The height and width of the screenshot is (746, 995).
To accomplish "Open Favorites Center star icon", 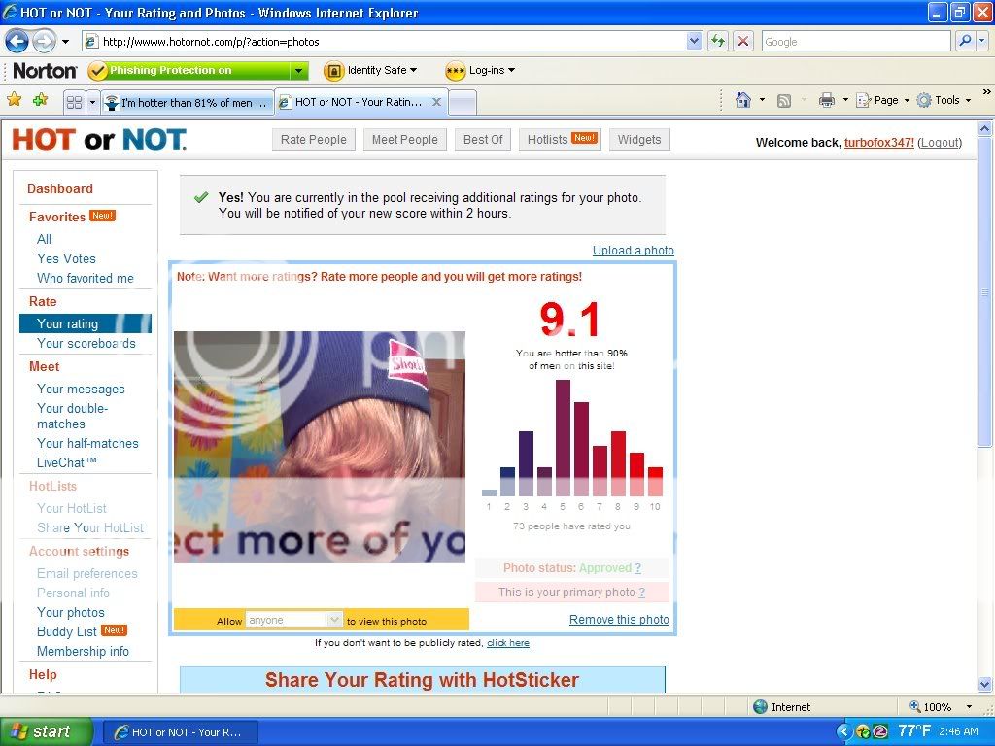I will pyautogui.click(x=14, y=100).
